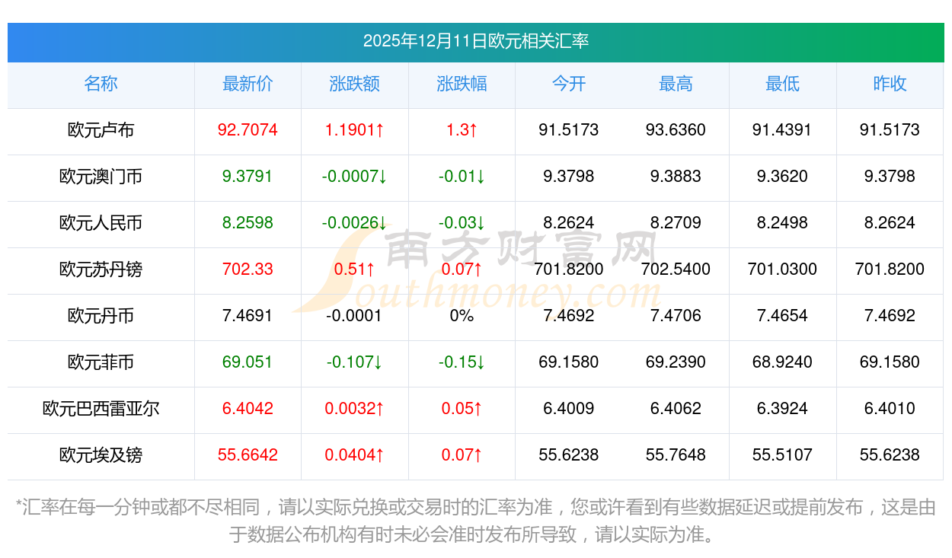Click the 最低 column header
The height and width of the screenshot is (558, 952).
782,84
